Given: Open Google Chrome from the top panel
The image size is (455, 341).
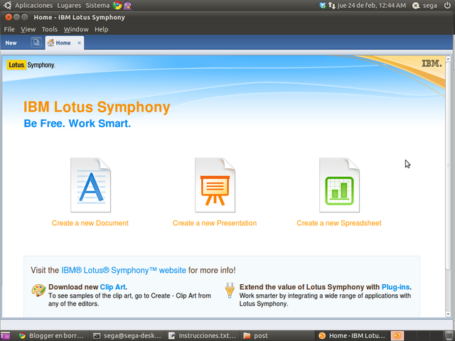Looking at the screenshot, I should [117, 5].
